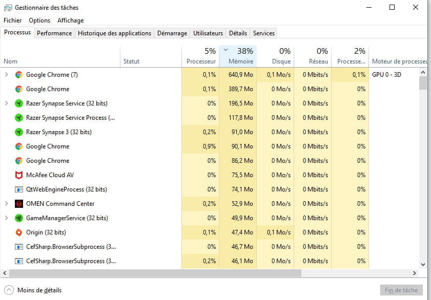Screen dimensions: 431x300
Task: Expand the GameManagerService process group
Action: pos(7,218)
